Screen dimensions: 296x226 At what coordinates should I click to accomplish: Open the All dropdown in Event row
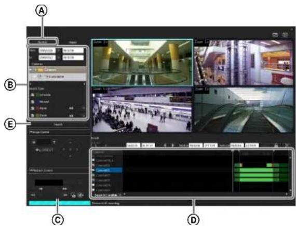click(84, 116)
